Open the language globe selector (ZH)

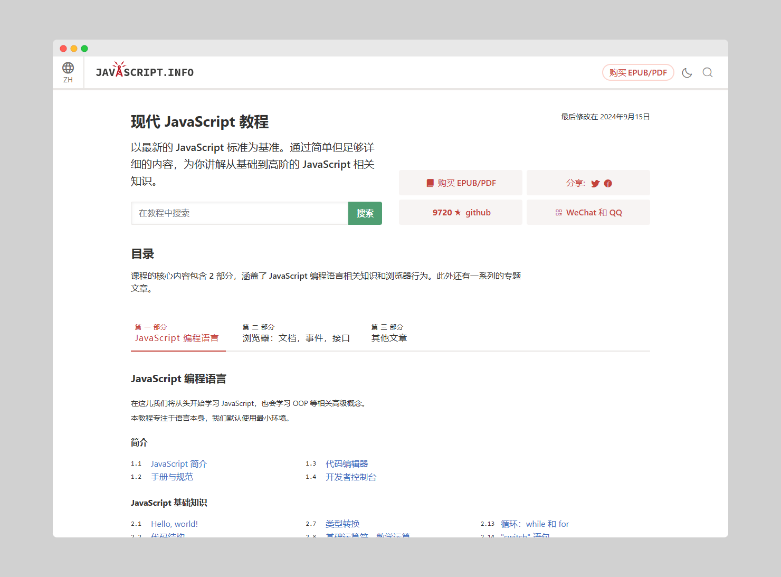[x=68, y=72]
